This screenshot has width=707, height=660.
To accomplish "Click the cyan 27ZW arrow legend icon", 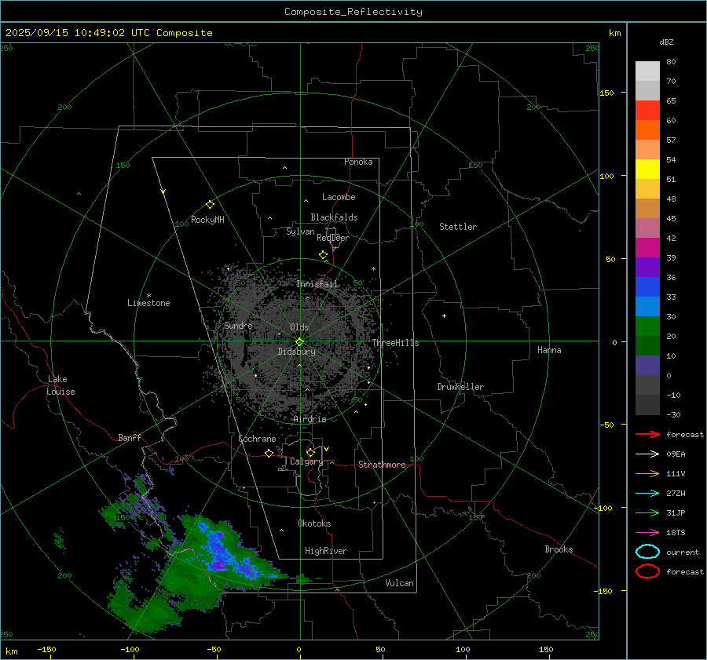I will coord(647,494).
